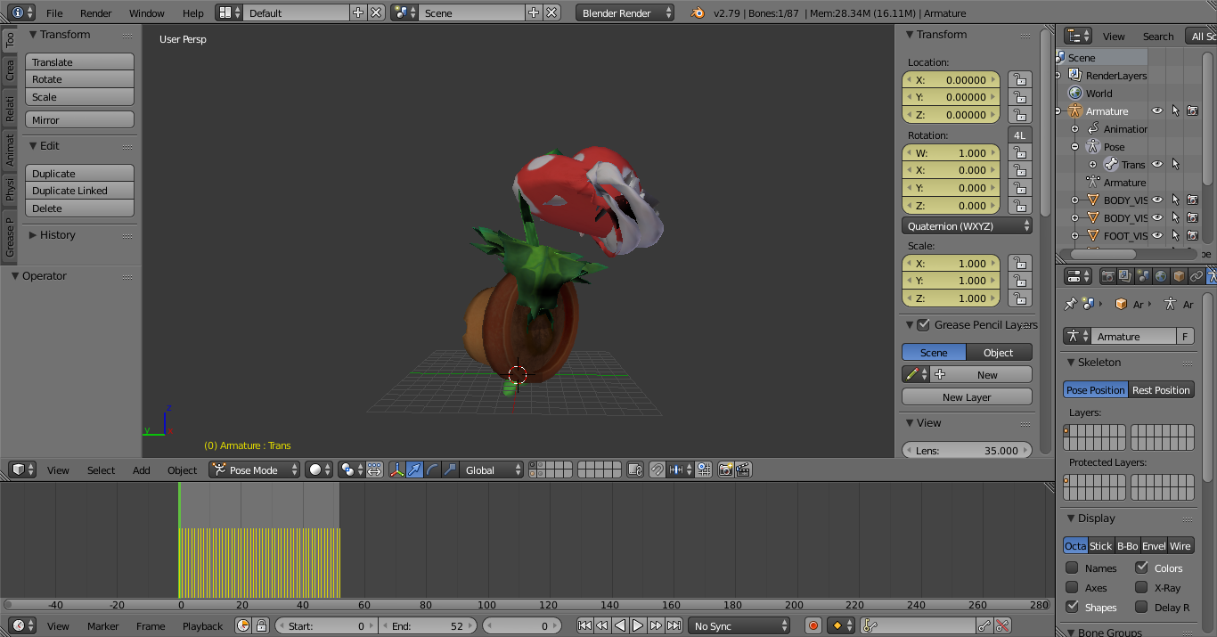Enable the Delay R checkbox
The width and height of the screenshot is (1217, 637).
1141,607
